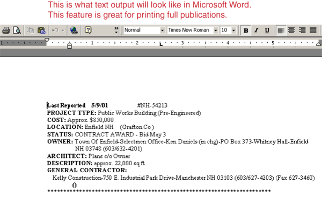This screenshot has width=322, height=207.
Task: Click 'Enfield NH' location text
Action: [99, 127]
